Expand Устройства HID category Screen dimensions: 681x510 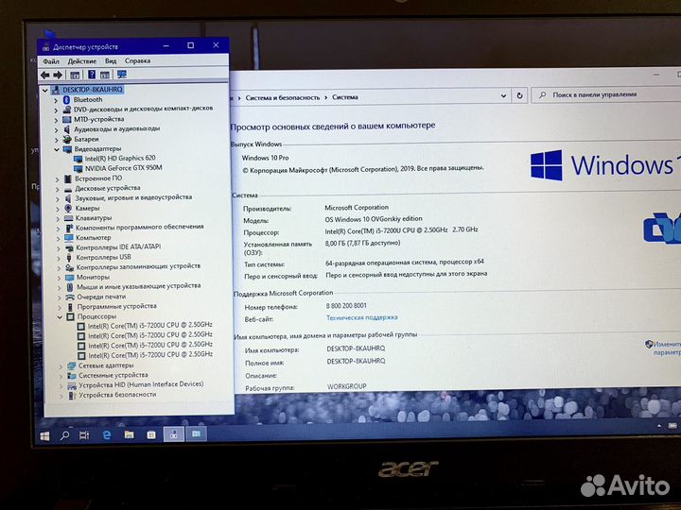point(61,386)
